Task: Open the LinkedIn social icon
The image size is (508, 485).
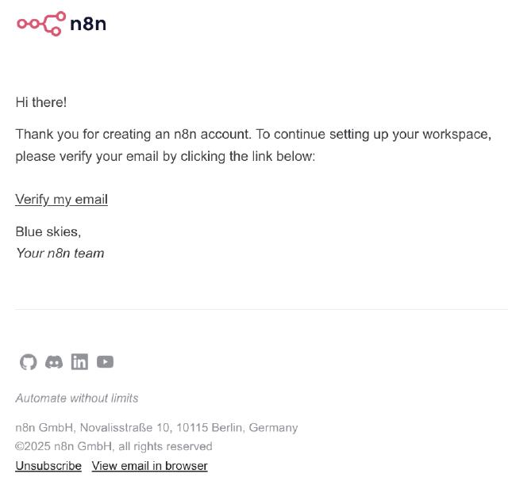Action: coord(79,362)
